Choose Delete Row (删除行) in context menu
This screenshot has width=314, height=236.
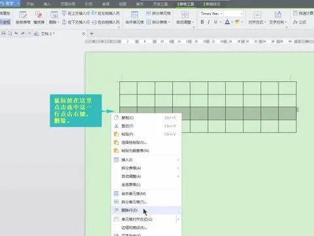click(x=147, y=210)
